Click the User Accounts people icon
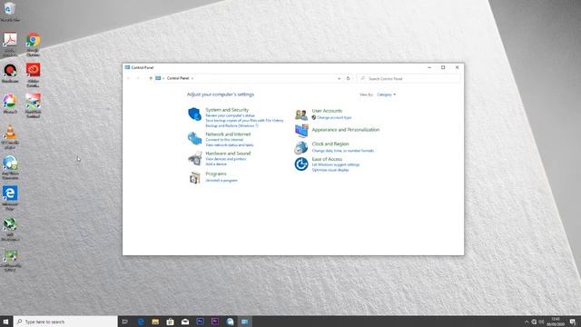 tap(301, 114)
